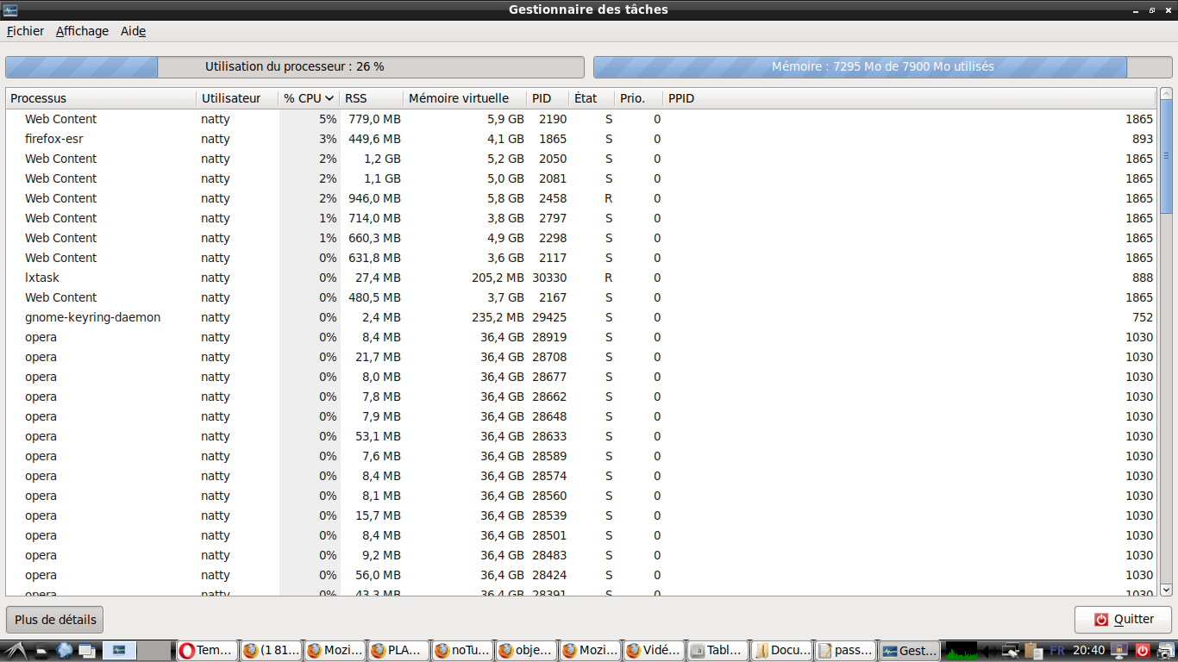1178x662 pixels.
Task: Click the memory usage progress bar
Action: (x=883, y=67)
